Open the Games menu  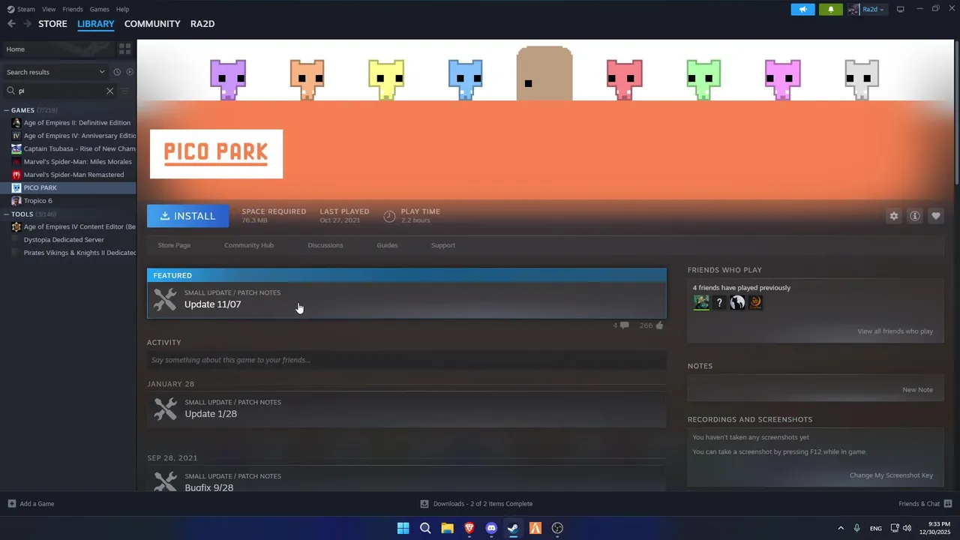99,9
